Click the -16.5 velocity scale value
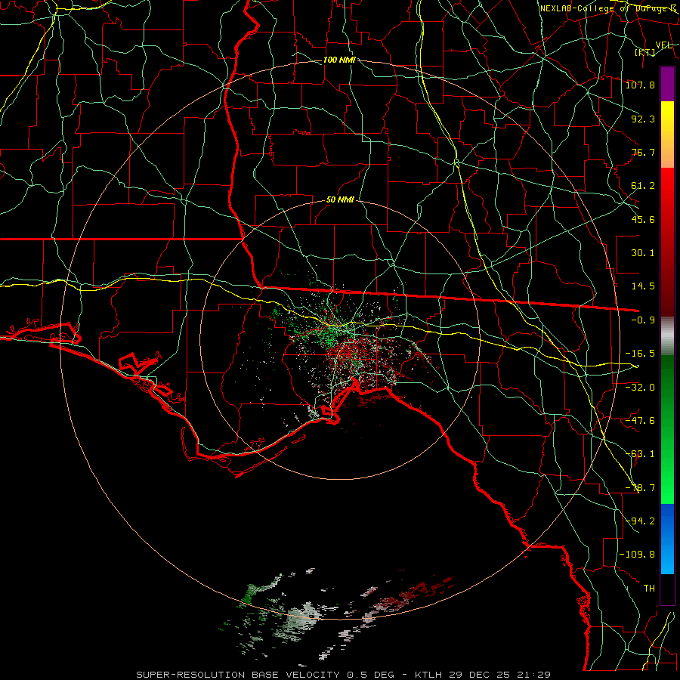The height and width of the screenshot is (680, 680). (640, 354)
